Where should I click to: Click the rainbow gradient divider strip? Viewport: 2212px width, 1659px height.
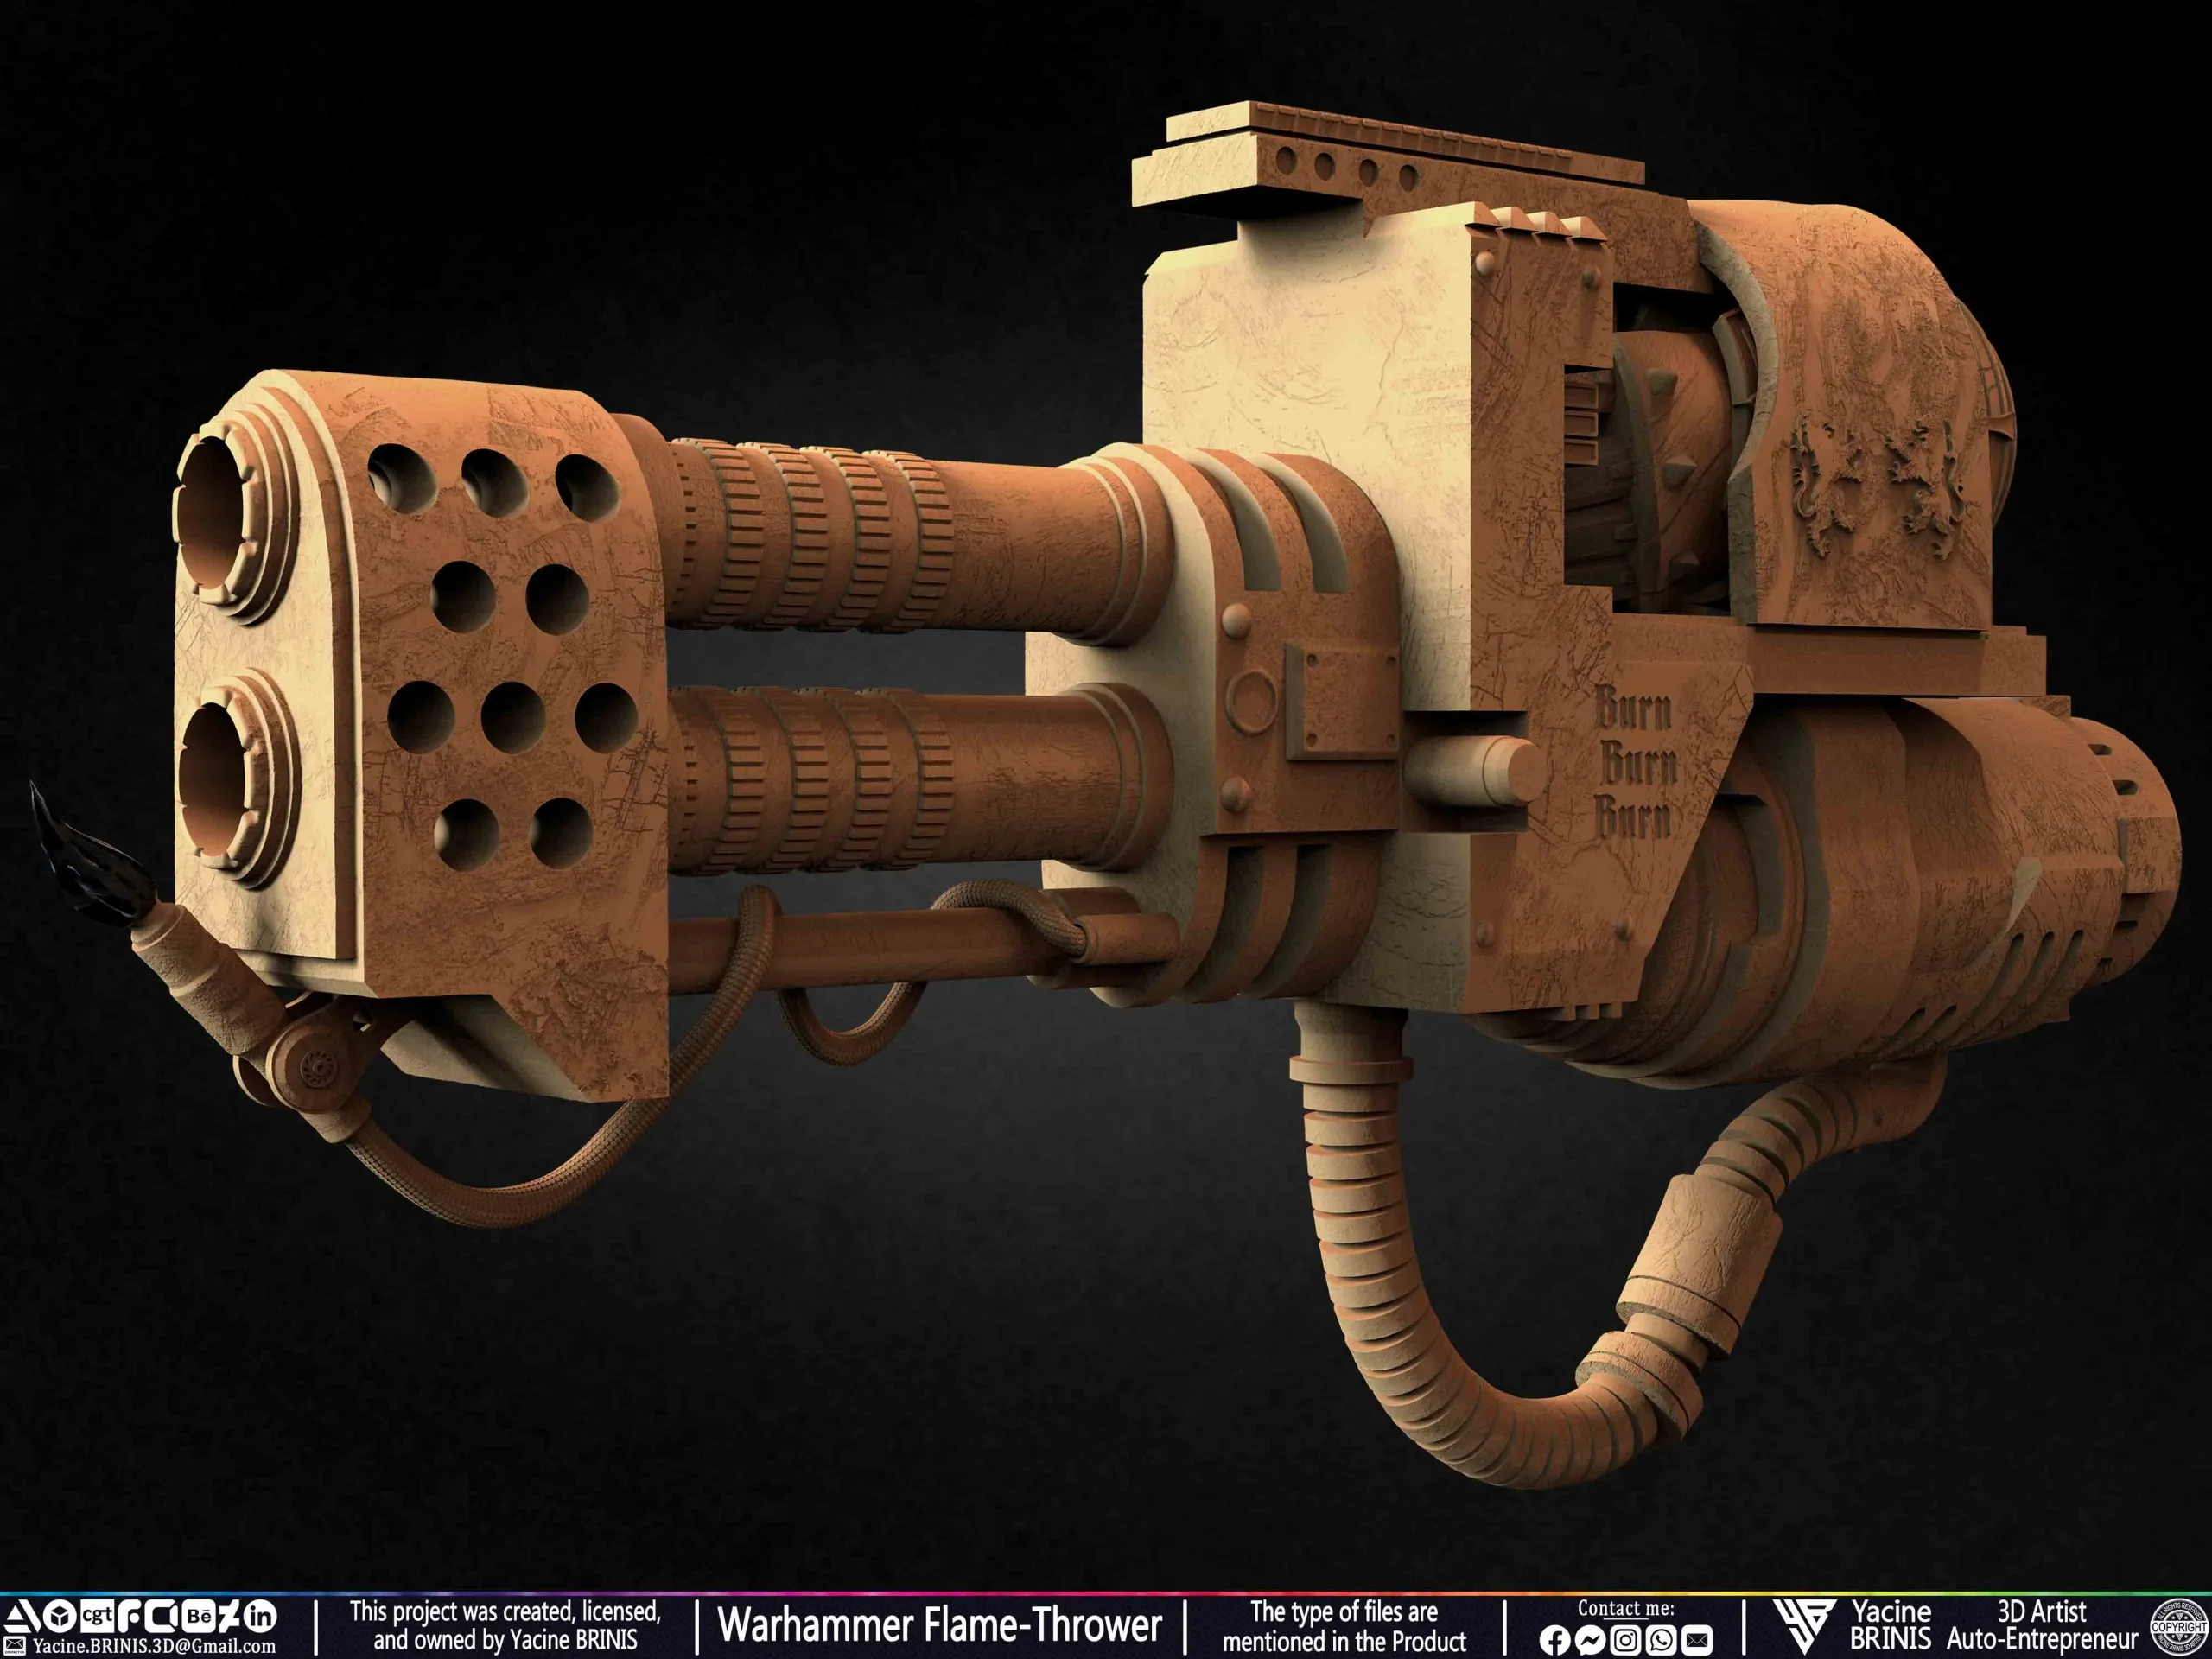(1100, 1593)
